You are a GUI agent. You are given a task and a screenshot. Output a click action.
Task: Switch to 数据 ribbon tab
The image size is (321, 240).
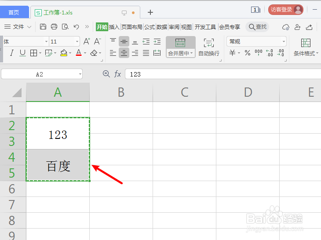coord(162,27)
